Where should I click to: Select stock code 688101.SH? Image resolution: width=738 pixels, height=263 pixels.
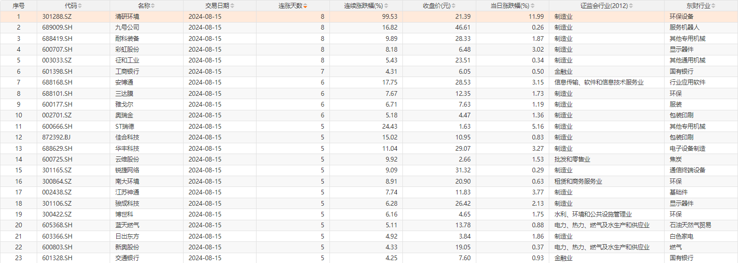[56, 93]
